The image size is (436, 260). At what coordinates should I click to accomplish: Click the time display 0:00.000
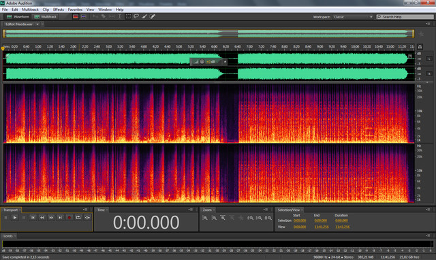[146, 223]
